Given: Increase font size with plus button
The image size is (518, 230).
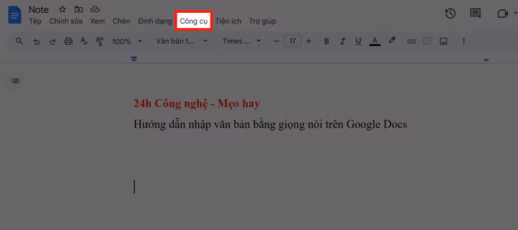Looking at the screenshot, I should [x=308, y=42].
